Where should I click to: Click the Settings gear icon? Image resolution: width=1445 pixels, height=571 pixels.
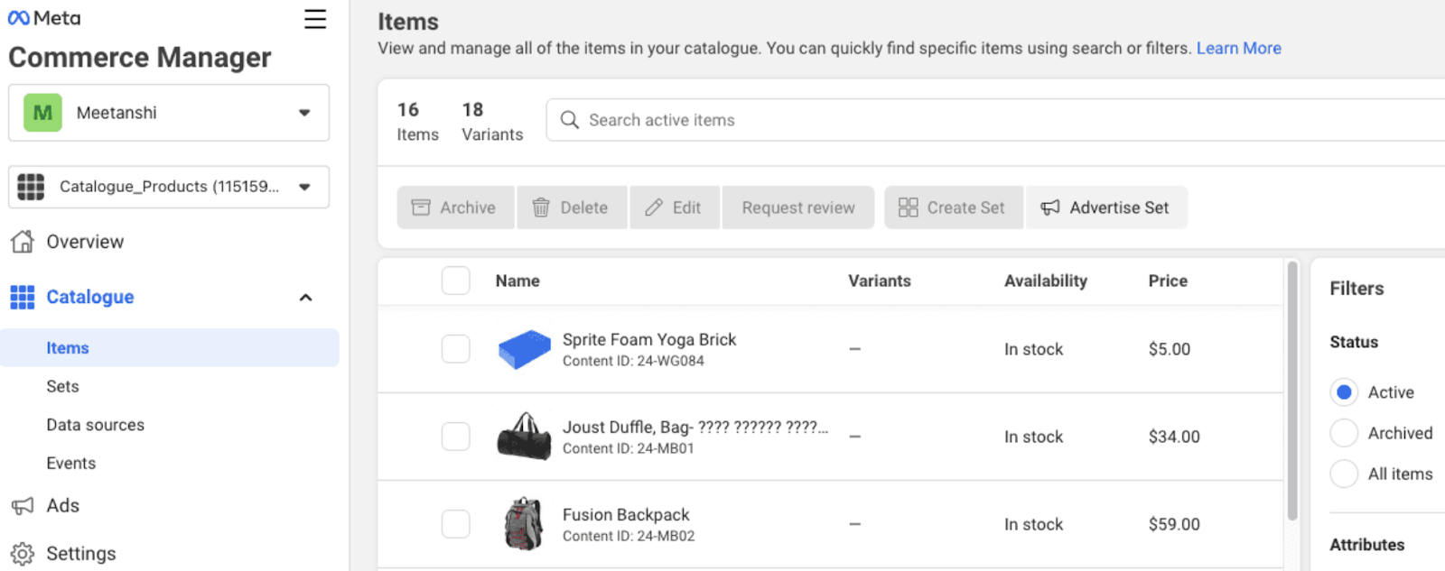[x=23, y=554]
